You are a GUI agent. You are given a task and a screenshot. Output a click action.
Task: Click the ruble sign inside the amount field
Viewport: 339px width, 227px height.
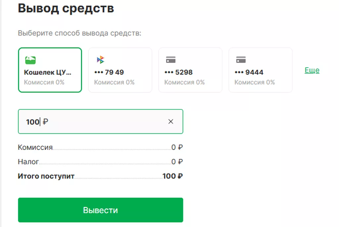[x=45, y=122]
